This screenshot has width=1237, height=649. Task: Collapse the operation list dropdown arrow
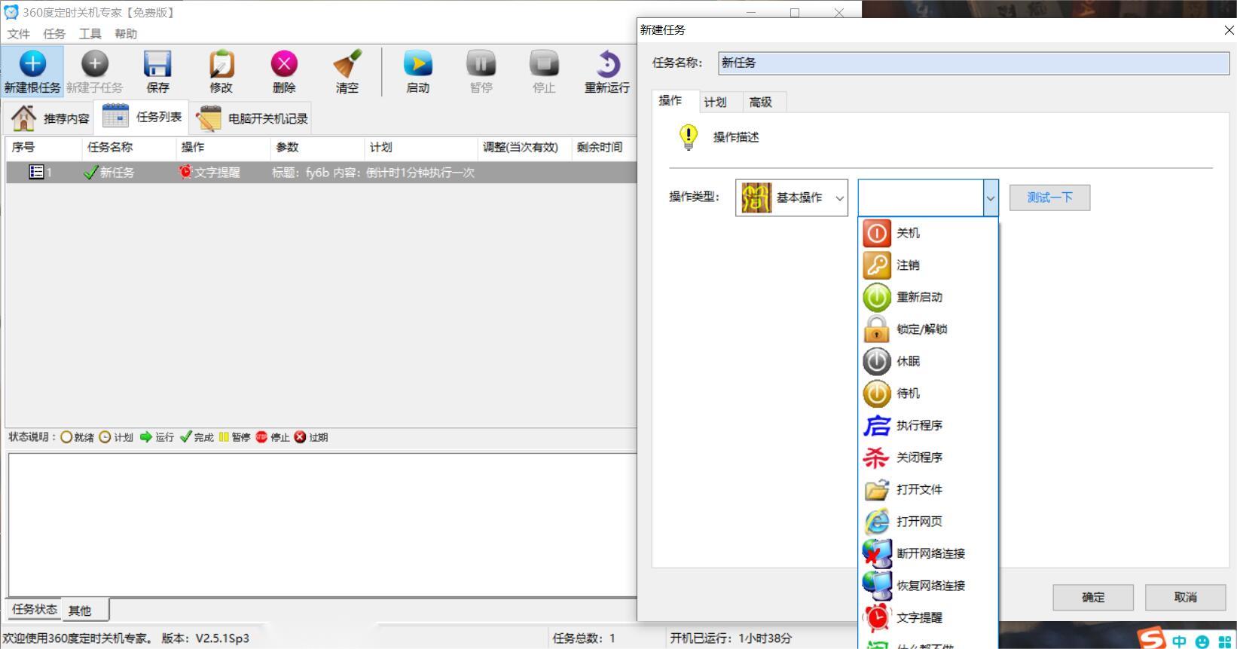tap(991, 198)
